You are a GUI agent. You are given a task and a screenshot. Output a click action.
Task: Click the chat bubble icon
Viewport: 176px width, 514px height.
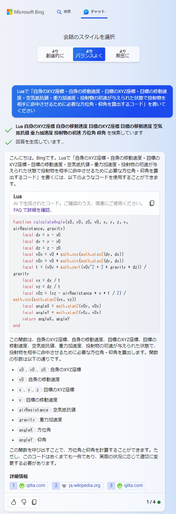86,12
